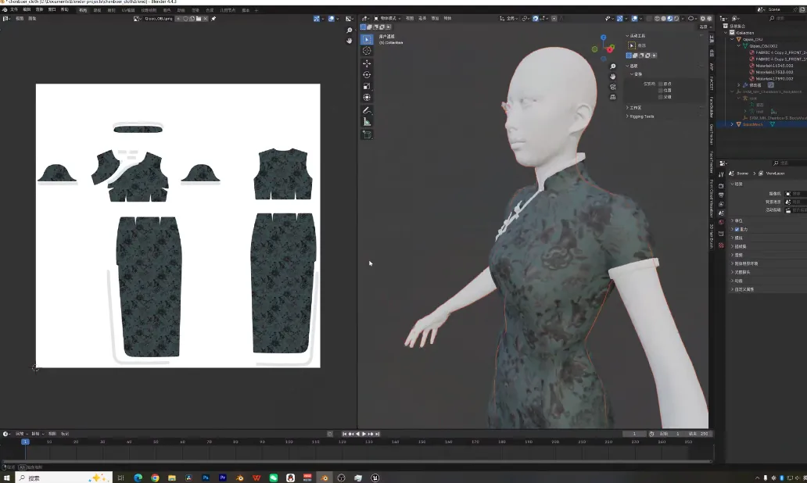Screen dimensions: 807x483
Task: Select the Select Box tool in the 3D viewport
Action: coord(367,39)
